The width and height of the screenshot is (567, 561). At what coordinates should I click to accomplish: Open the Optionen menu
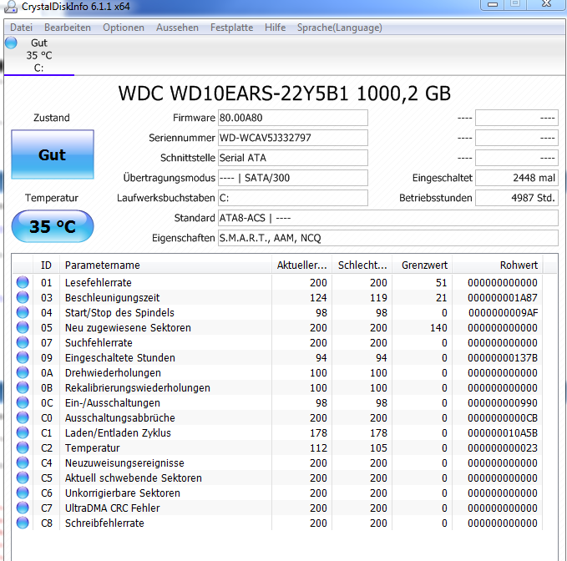tap(124, 28)
